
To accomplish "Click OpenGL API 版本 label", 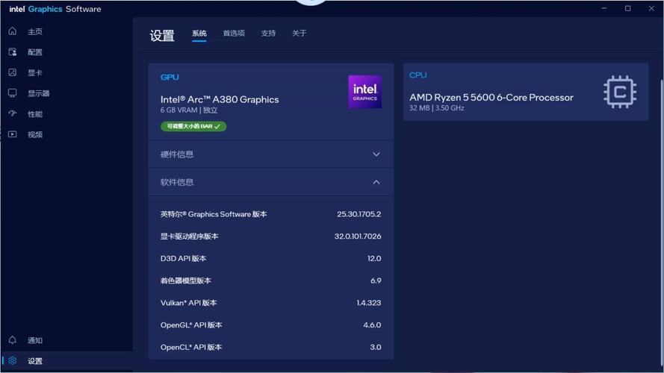I will [x=191, y=325].
